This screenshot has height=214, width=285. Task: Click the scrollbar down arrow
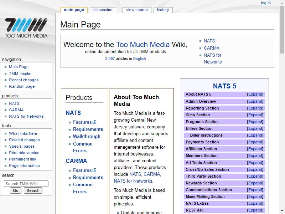[x=282, y=211]
